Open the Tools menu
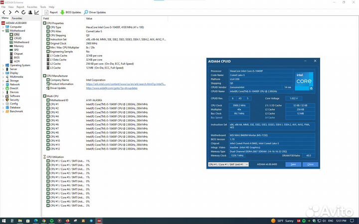359x224 pixels. pyautogui.click(x=43, y=7)
